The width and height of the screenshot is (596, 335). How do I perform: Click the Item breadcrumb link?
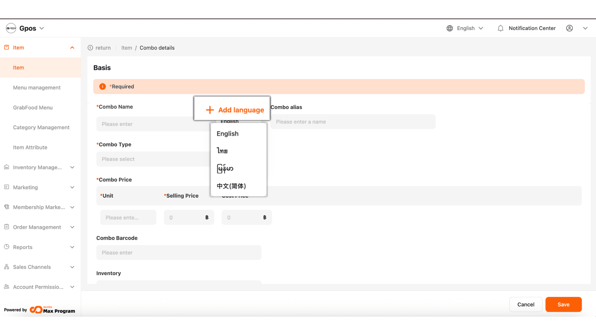coord(127,48)
